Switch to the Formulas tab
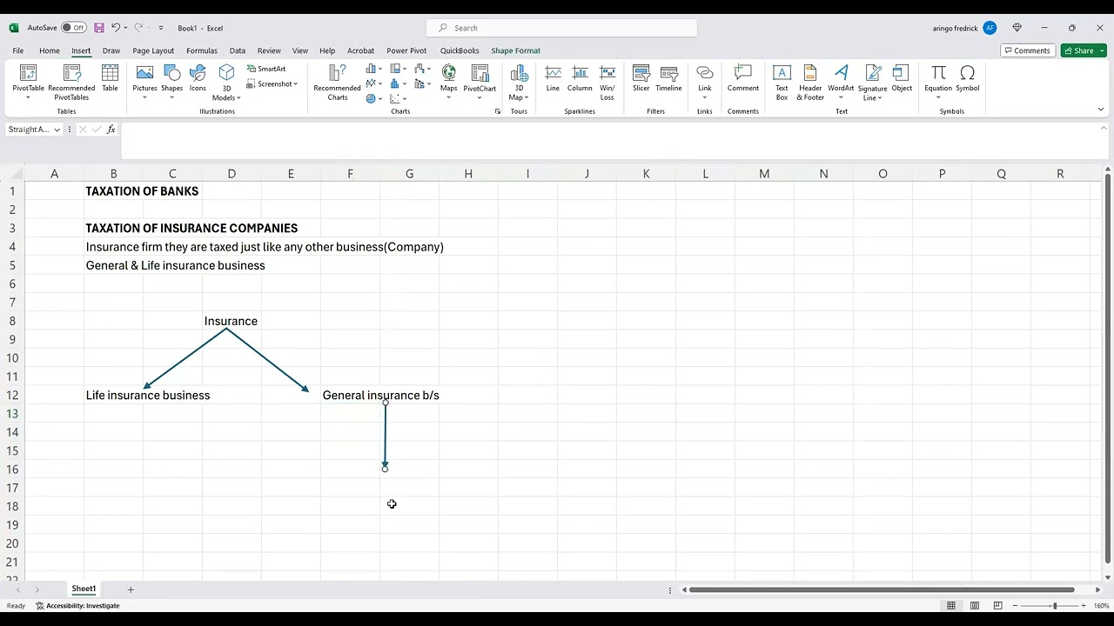Screen dimensions: 1114x626 [202, 50]
